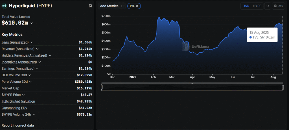This screenshot has width=289, height=130.
Task: Expand DEX Volume 30d details
Action: coord(30,75)
